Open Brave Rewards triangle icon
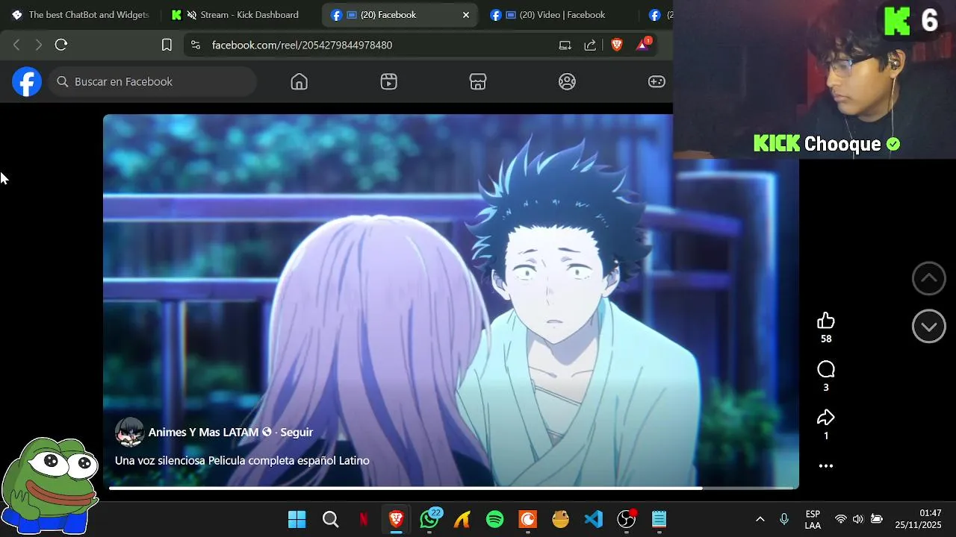The height and width of the screenshot is (537, 956). [643, 44]
